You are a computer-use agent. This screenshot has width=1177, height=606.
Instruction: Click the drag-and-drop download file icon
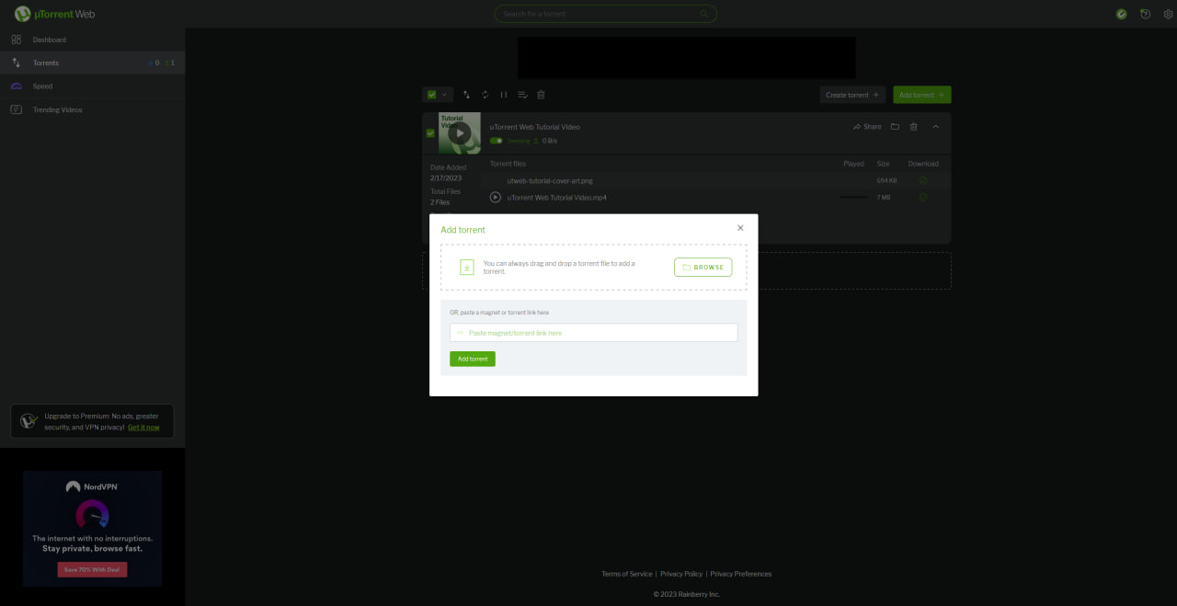coord(467,268)
